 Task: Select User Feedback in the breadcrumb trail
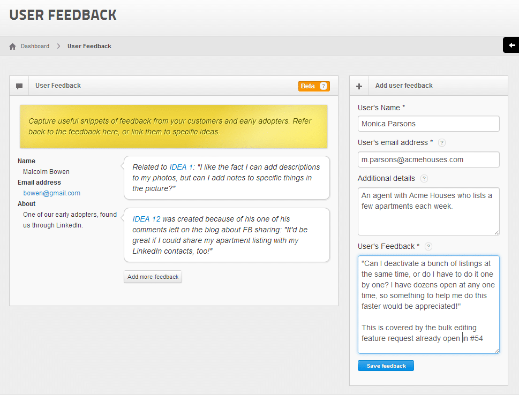click(x=89, y=46)
